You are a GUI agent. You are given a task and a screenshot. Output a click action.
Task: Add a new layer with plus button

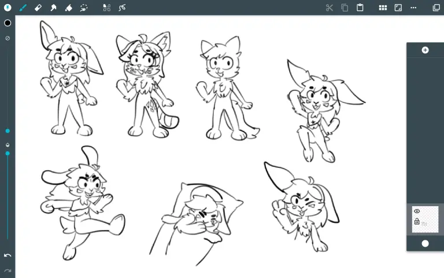coord(425,50)
